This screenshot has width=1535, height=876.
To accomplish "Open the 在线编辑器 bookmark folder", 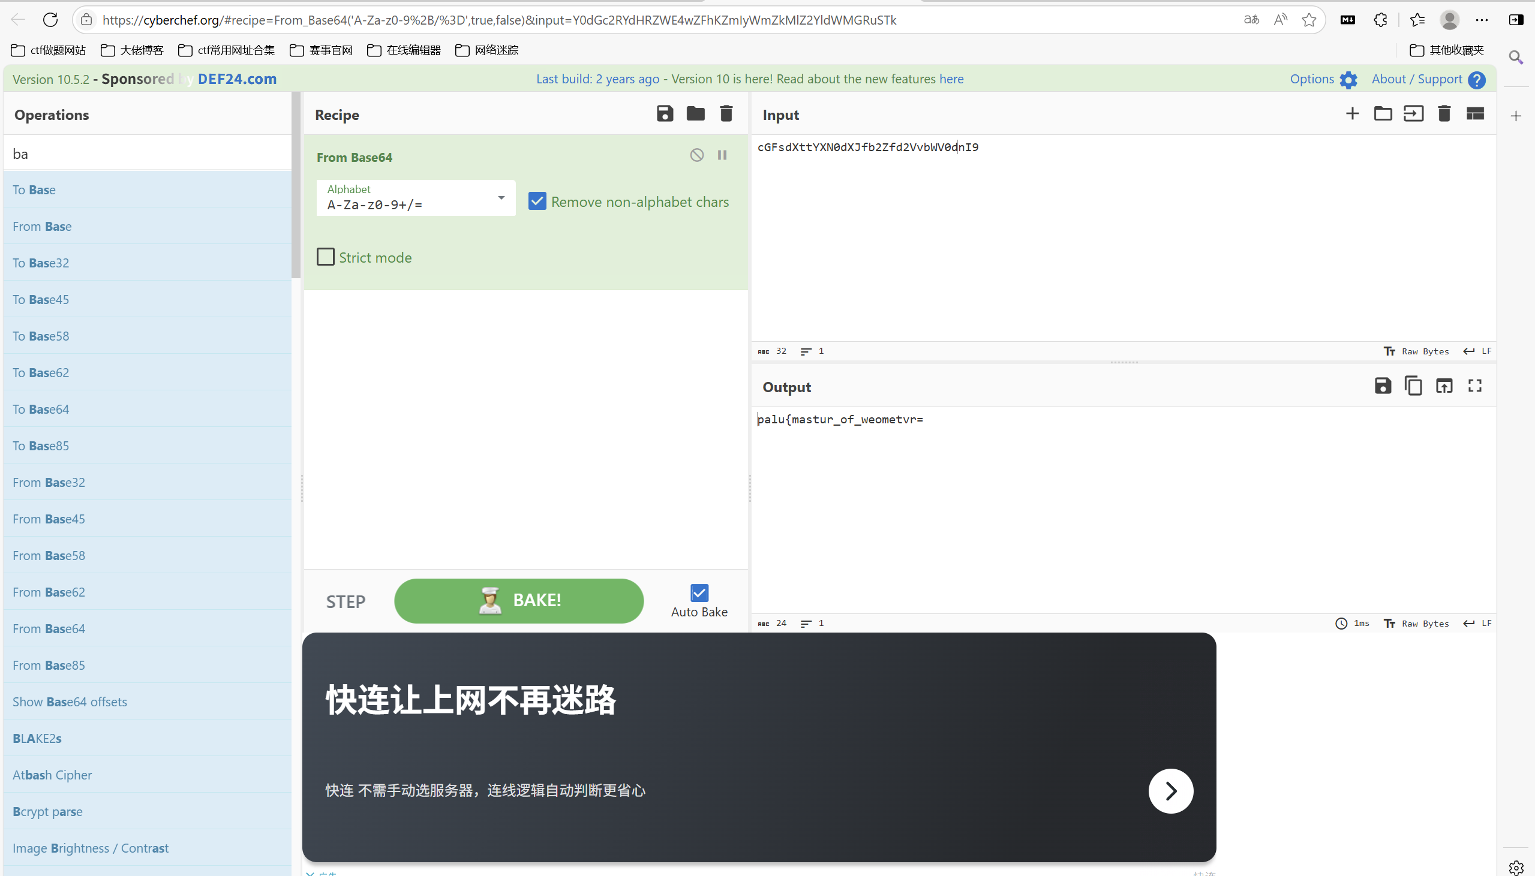I will pyautogui.click(x=404, y=50).
